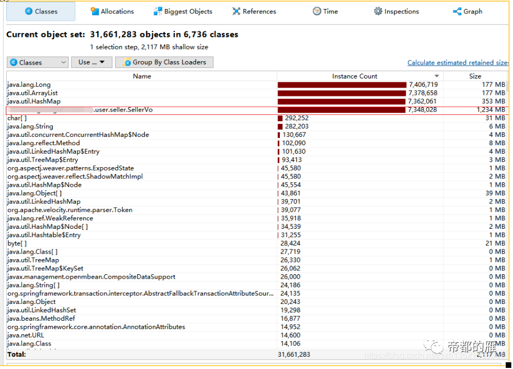Open the Use dropdown menu

pyautogui.click(x=92, y=62)
